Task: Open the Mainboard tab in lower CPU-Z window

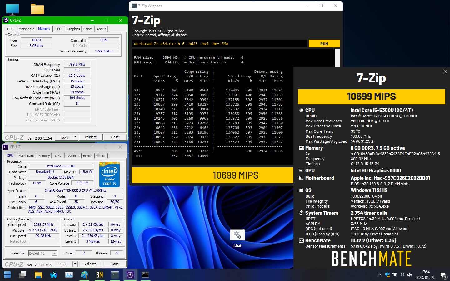Action: click(x=26, y=156)
